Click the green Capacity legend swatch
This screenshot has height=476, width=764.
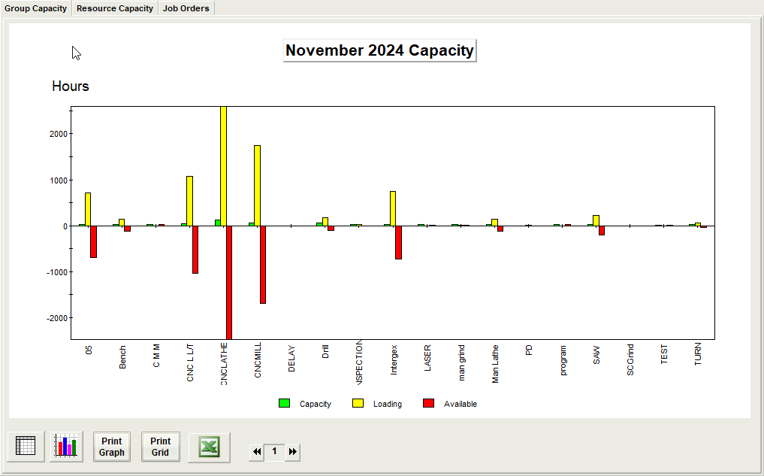pos(284,404)
